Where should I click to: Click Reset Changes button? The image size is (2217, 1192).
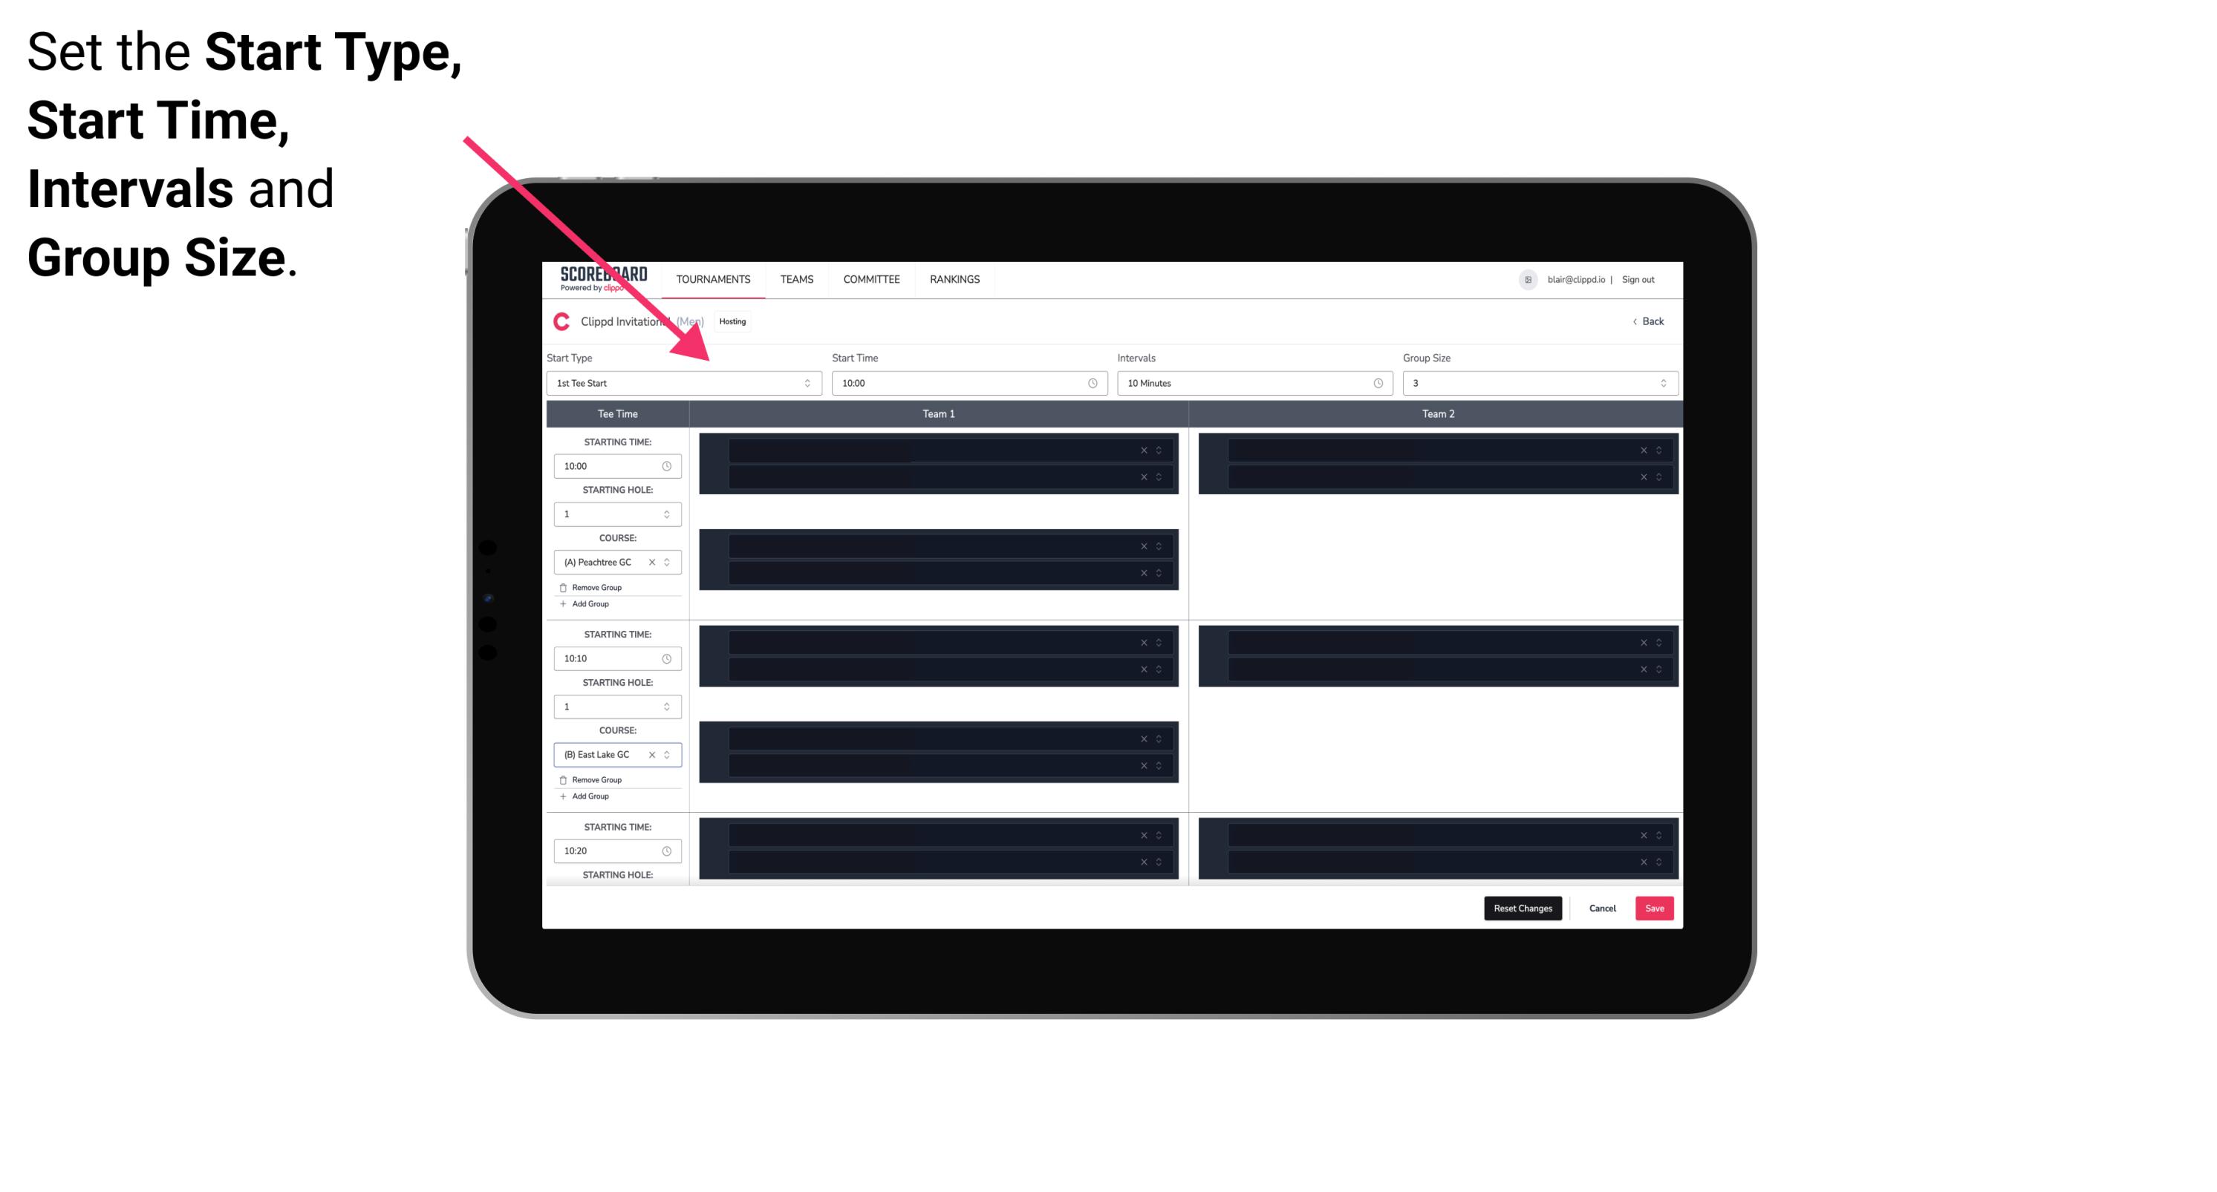point(1523,907)
